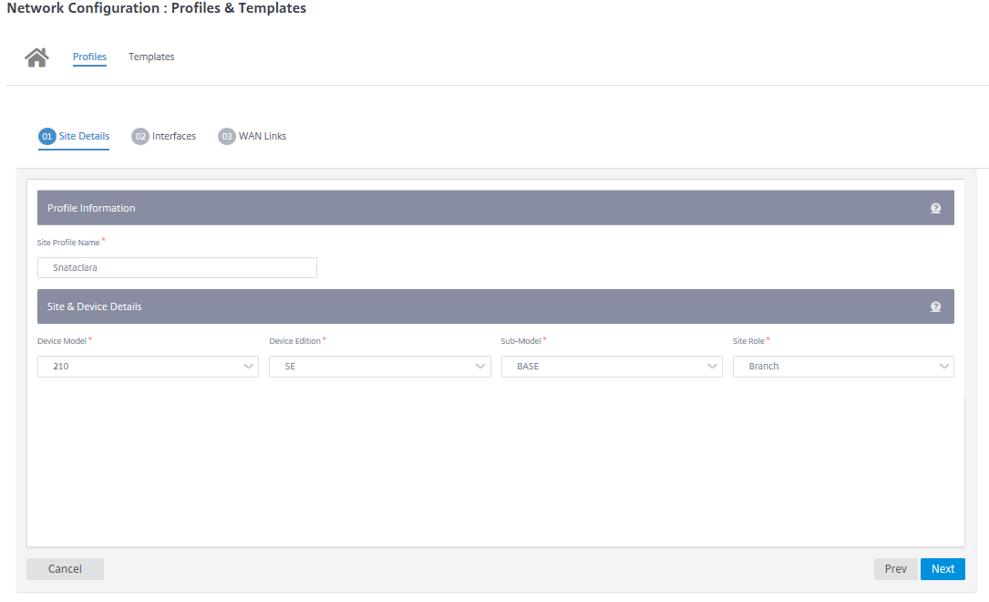
Task: Open help for Site & Device Details
Action: pyautogui.click(x=935, y=306)
